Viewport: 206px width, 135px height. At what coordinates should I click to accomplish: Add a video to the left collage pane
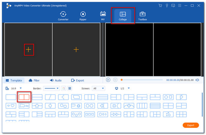pyautogui.click(x=28, y=50)
